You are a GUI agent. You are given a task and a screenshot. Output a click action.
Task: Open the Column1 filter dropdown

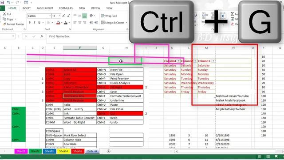pyautogui.click(x=178, y=61)
